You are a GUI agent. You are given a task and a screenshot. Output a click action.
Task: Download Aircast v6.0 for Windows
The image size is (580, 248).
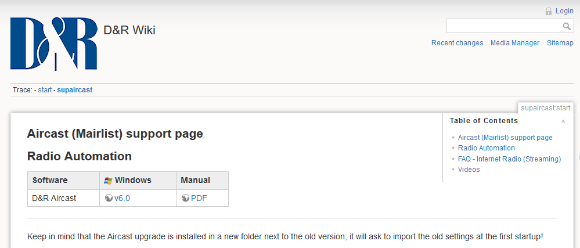122,198
